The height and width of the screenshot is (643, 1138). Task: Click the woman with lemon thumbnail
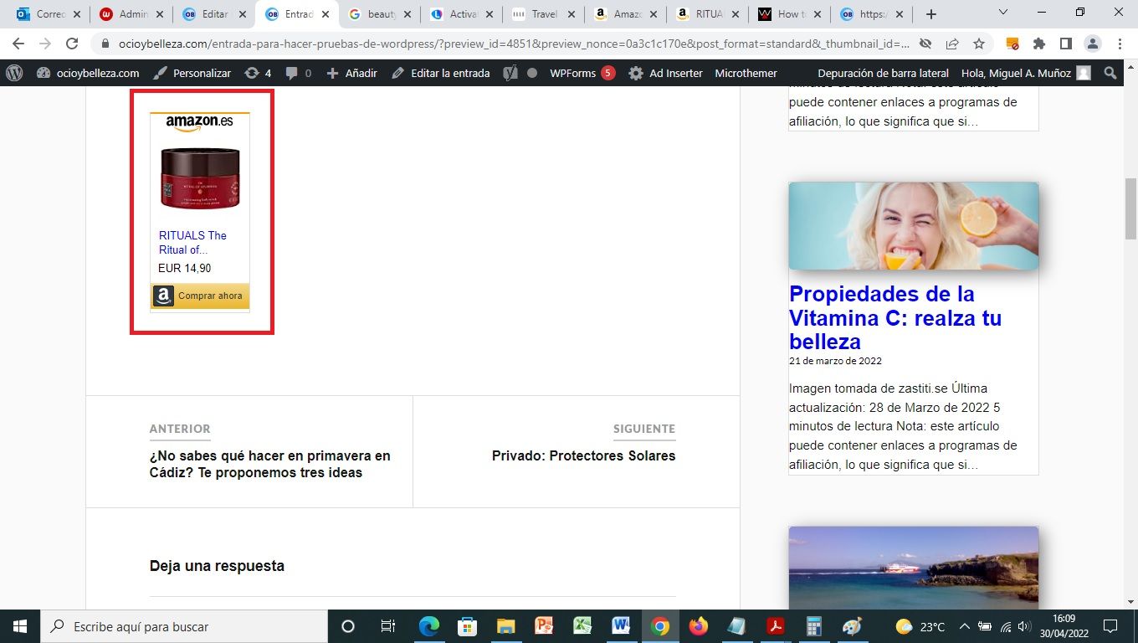point(914,226)
